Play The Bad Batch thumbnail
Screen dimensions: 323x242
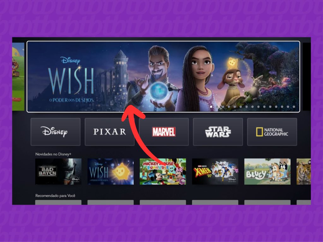(58, 171)
